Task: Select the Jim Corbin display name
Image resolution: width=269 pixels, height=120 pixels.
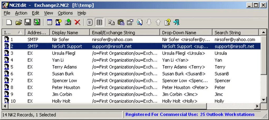Action: (x=62, y=94)
